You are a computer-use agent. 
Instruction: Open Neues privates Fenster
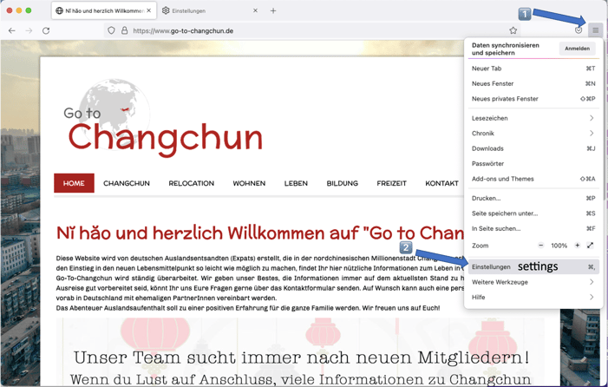(533, 99)
